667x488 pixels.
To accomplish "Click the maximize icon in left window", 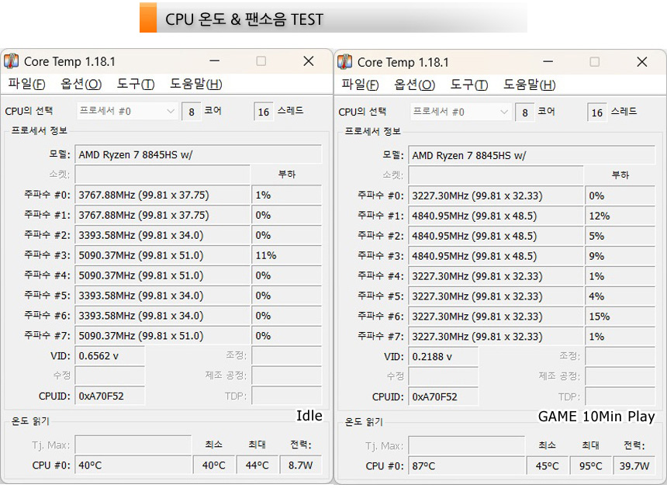I will pos(261,61).
